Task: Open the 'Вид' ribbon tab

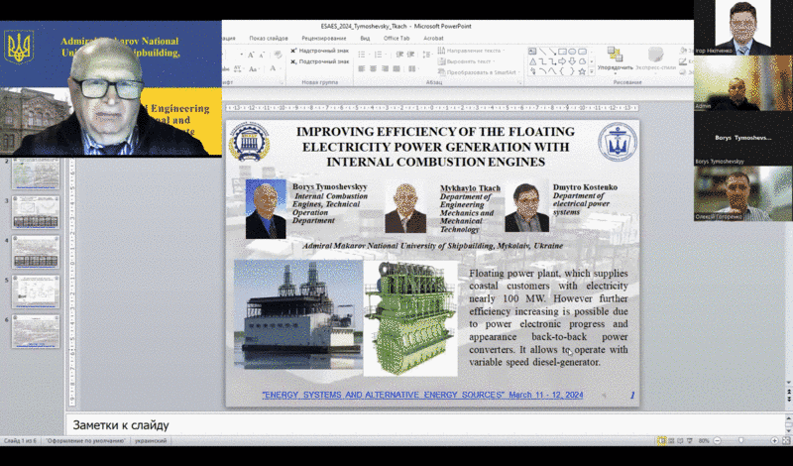Action: [x=365, y=38]
